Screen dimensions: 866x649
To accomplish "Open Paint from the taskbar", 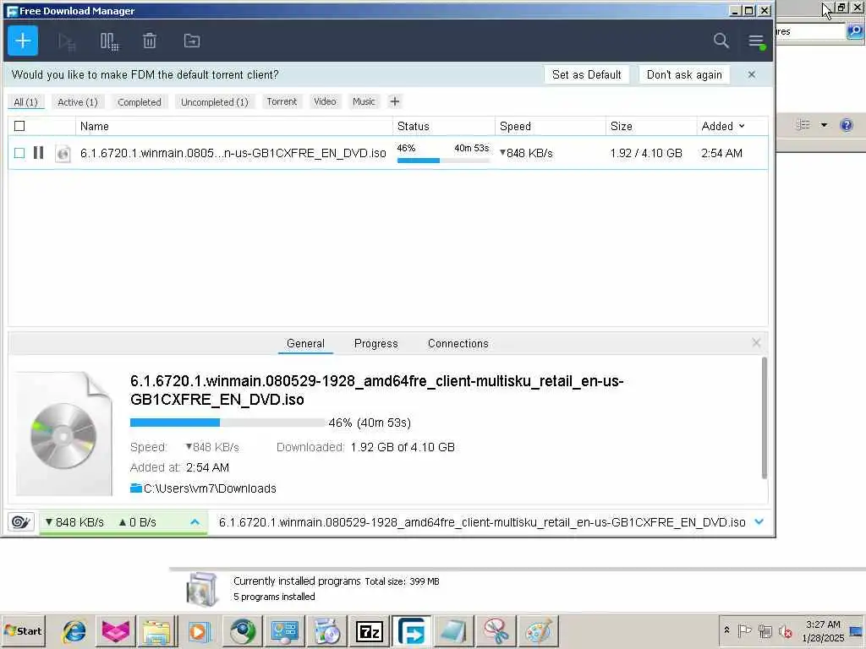I will (539, 630).
